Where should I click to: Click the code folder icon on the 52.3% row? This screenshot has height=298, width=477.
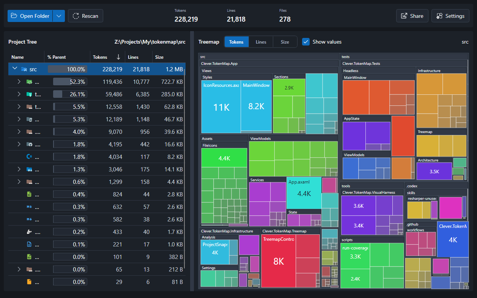pos(30,81)
